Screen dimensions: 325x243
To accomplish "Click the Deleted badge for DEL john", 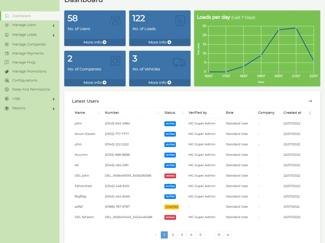I will pos(170,176).
